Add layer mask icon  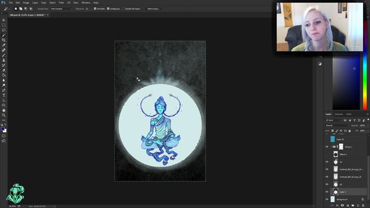pos(342,206)
